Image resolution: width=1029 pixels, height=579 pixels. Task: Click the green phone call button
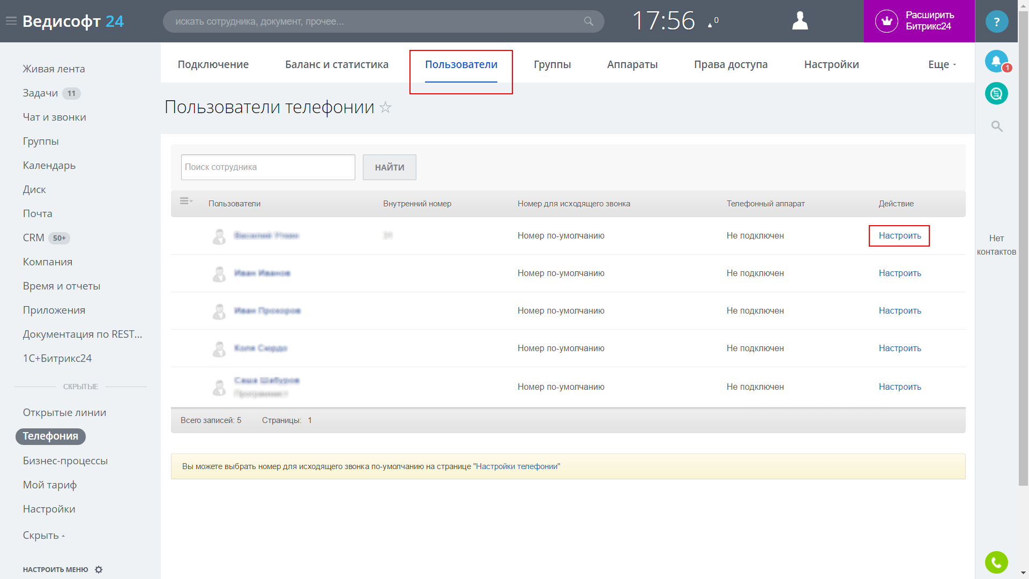(996, 562)
